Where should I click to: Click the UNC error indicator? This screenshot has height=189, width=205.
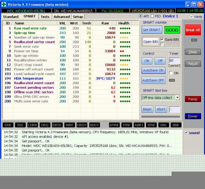click(164, 125)
